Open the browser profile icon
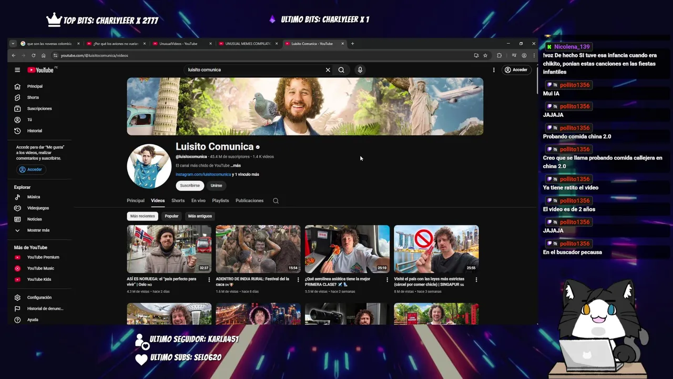673x379 pixels. (524, 55)
